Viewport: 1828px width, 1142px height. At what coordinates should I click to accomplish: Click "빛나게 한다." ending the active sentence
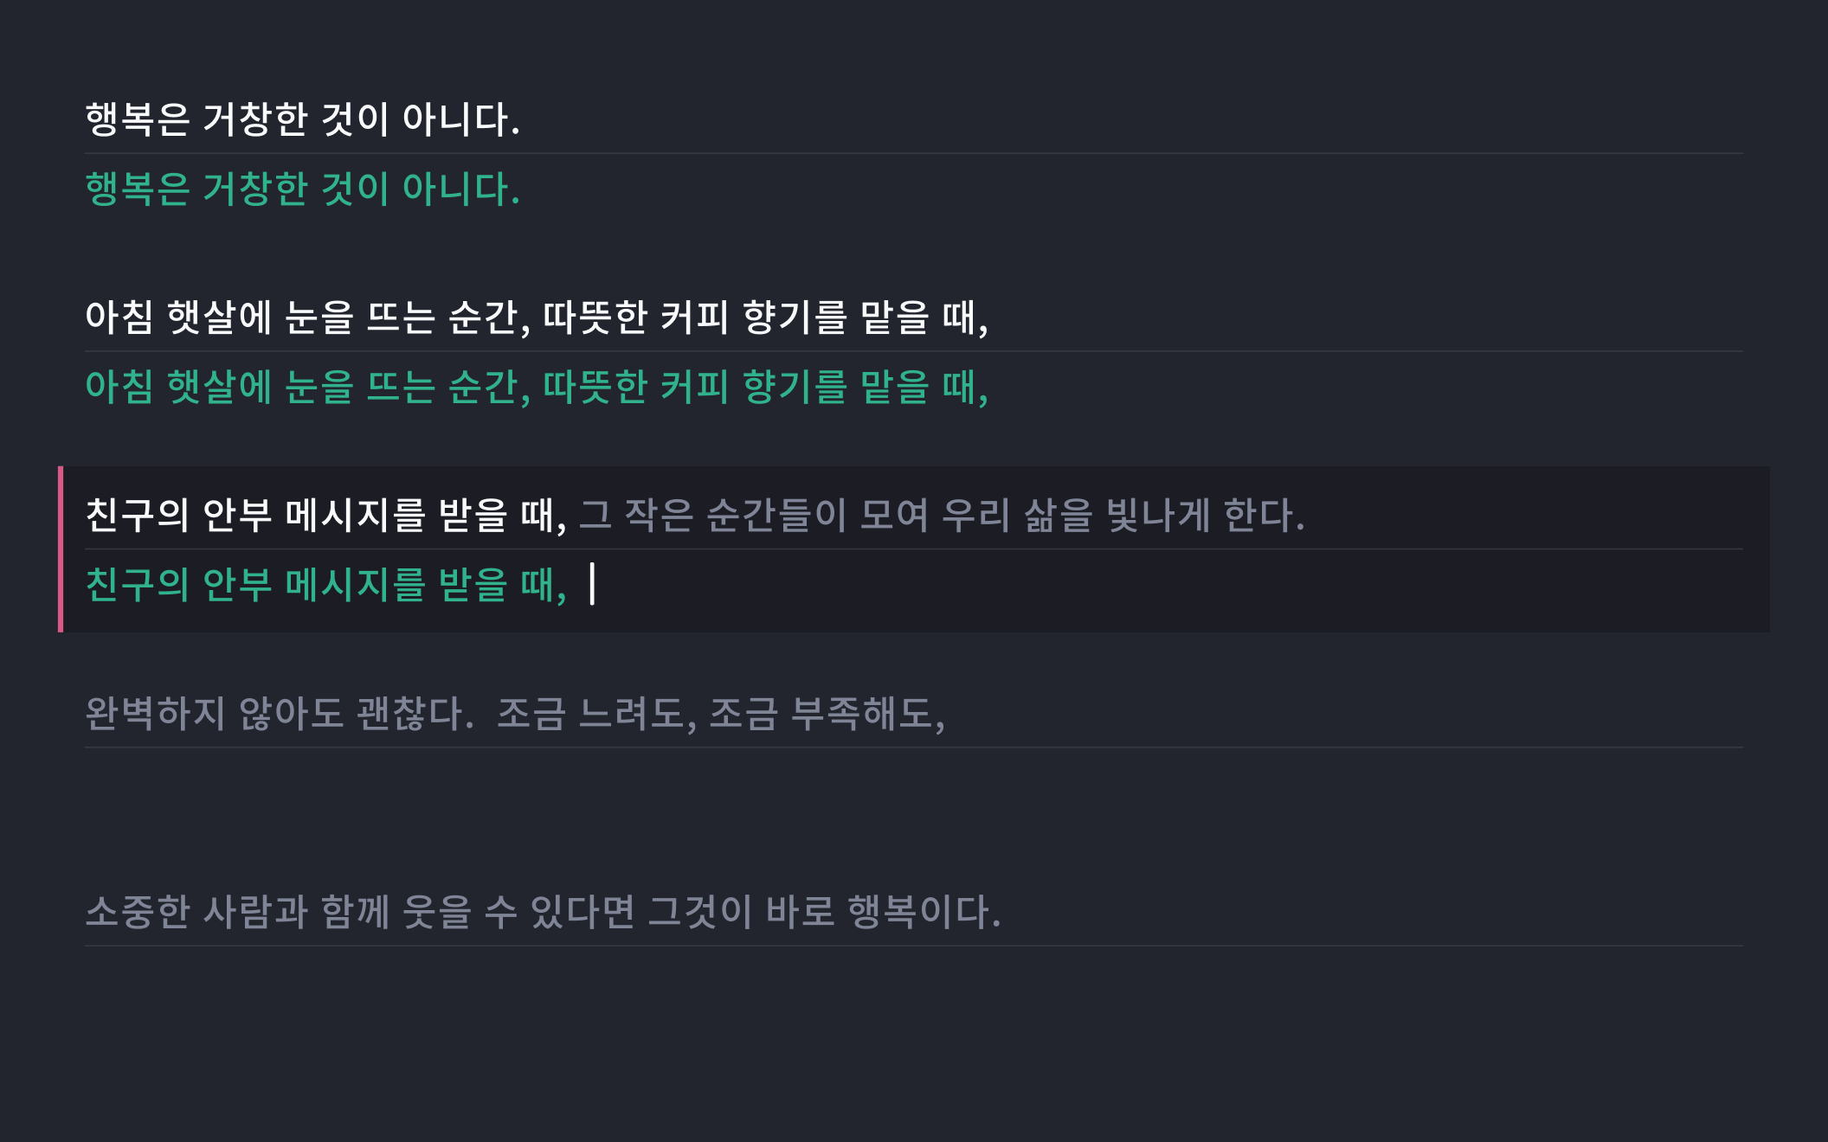click(x=1205, y=516)
